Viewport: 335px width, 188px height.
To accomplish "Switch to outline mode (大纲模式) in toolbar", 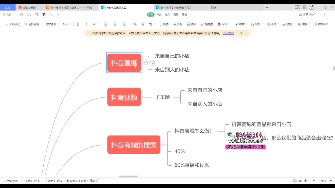I will pyautogui.click(x=13, y=24).
